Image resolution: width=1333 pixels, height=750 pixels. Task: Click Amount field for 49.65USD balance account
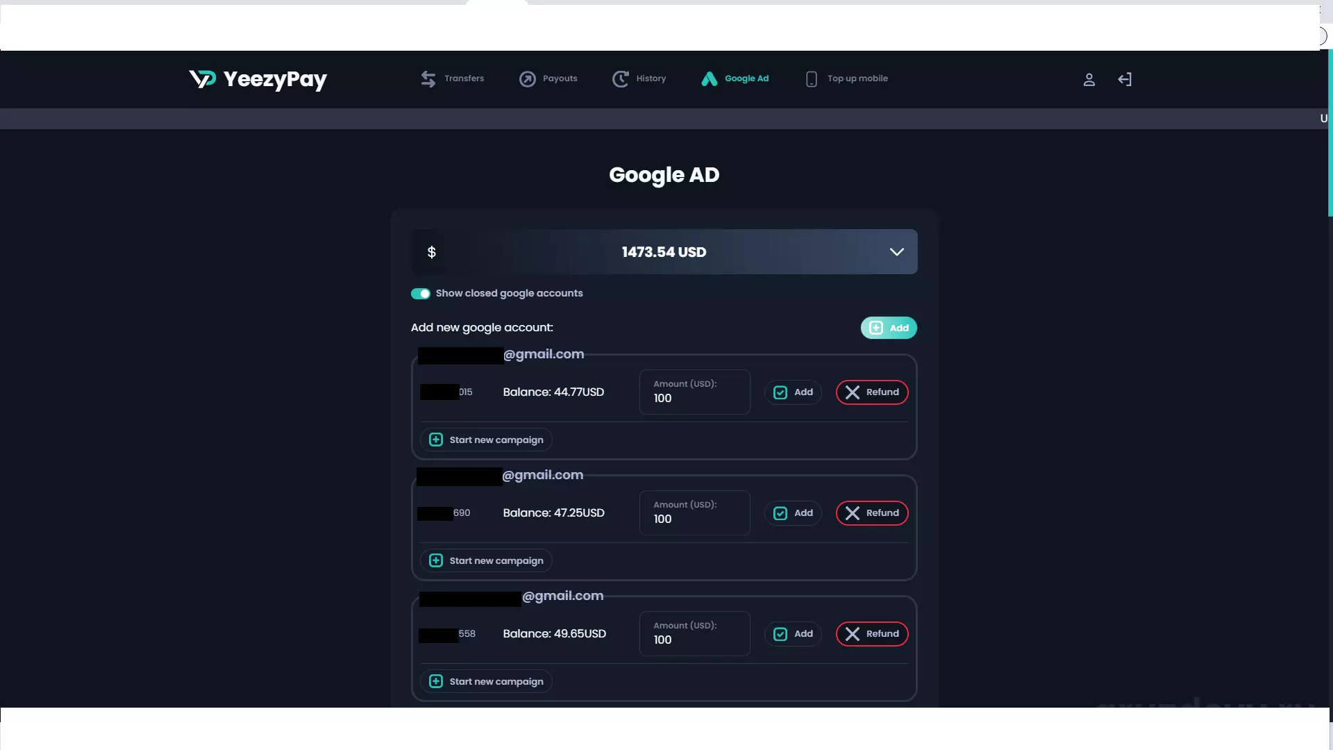point(694,634)
